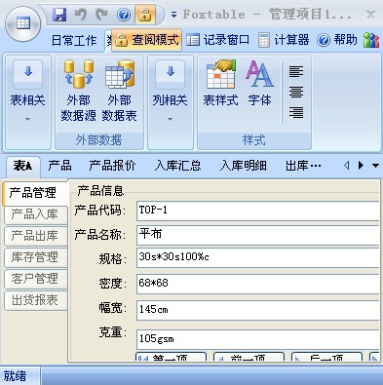Viewport: 383px width, 385px height.
Task: Toggle 查阅模式 view mode
Action: pyautogui.click(x=147, y=40)
